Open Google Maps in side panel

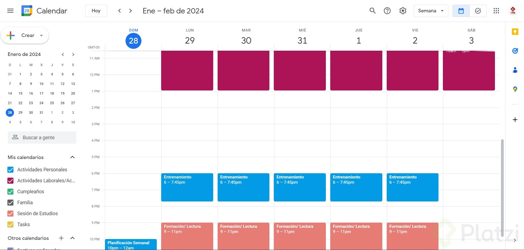(515, 89)
